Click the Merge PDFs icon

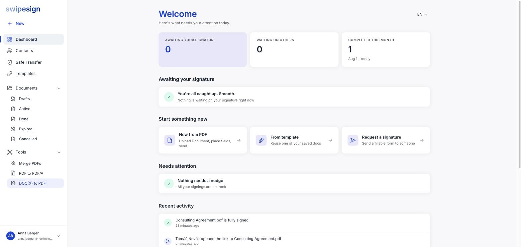click(x=13, y=163)
